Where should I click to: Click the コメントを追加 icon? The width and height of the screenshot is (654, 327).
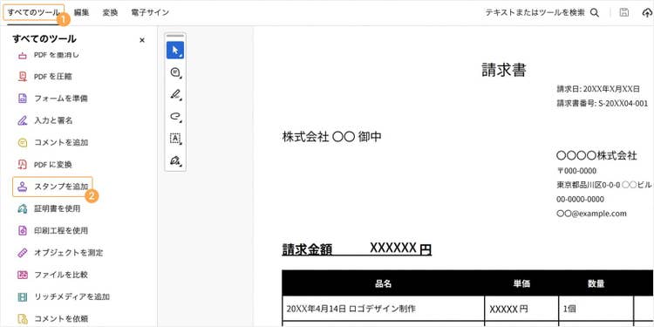[23, 143]
